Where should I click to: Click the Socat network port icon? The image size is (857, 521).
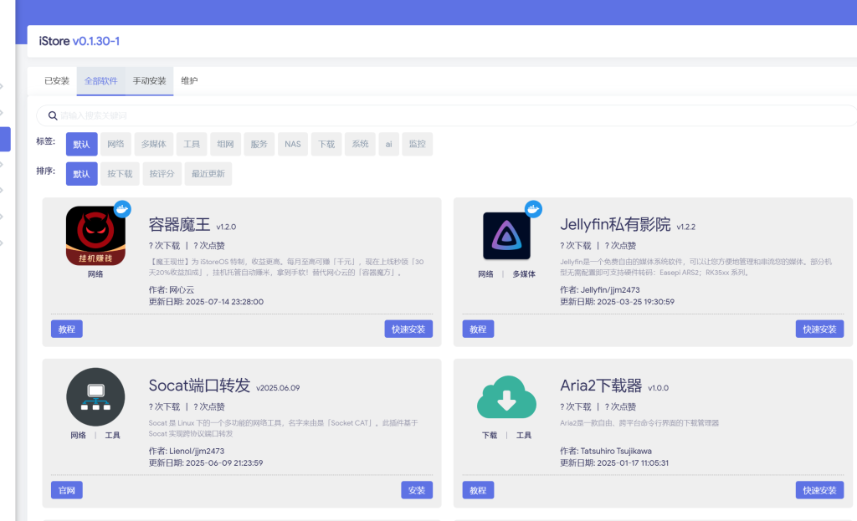95,397
